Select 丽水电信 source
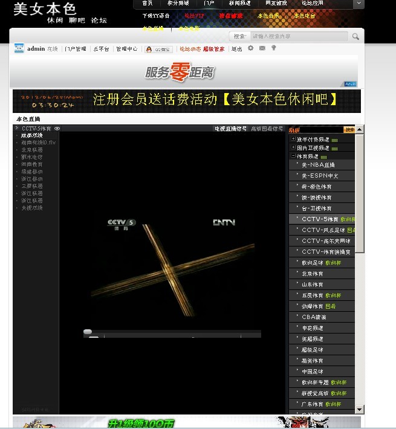The image size is (396, 429). click(32, 157)
